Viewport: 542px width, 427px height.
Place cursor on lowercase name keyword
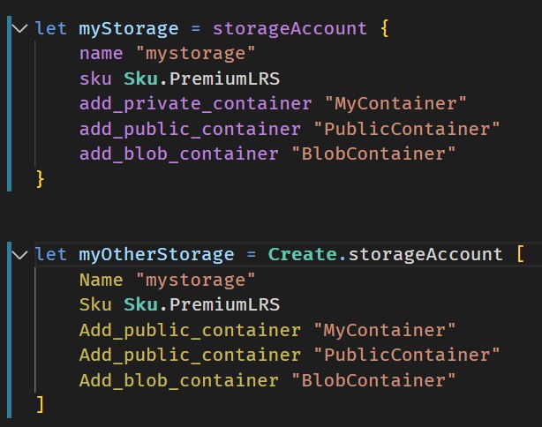tap(101, 54)
